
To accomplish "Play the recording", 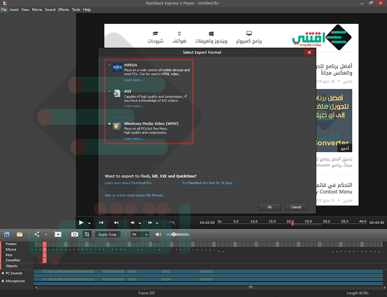I will pyautogui.click(x=81, y=222).
